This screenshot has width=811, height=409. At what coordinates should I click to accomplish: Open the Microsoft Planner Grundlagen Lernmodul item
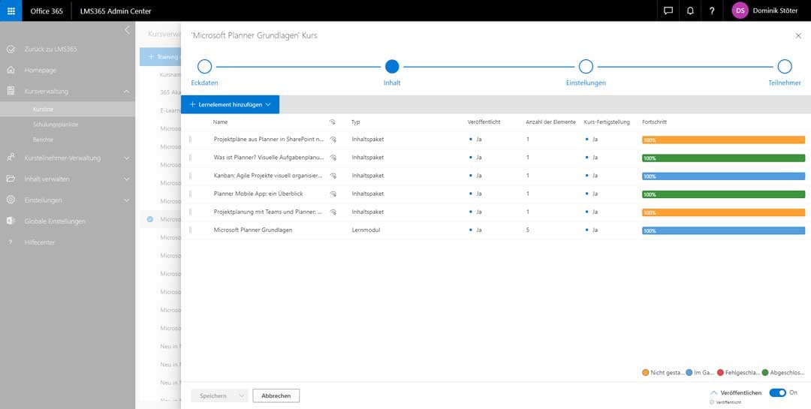[x=253, y=230]
